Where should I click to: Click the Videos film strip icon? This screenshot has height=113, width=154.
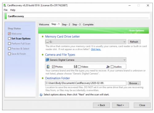pyautogui.click(x=75, y=67)
